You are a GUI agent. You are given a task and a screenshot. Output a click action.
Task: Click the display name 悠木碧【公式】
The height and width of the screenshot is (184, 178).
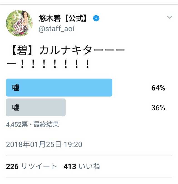pyautogui.click(x=64, y=19)
